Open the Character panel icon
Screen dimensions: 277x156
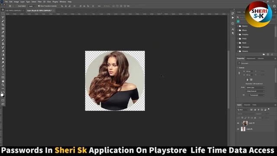(x=233, y=29)
